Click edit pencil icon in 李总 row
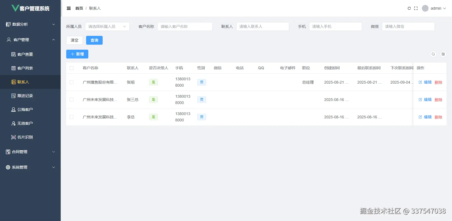This screenshot has height=221, width=452. click(420, 117)
